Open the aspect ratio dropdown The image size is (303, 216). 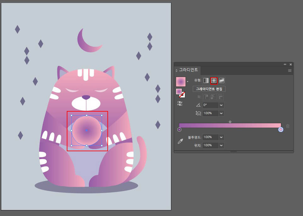click(221, 113)
